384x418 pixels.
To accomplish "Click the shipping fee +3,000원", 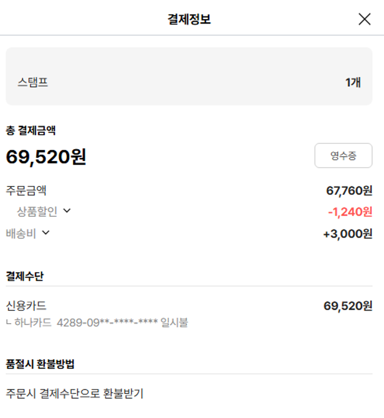I will (348, 234).
